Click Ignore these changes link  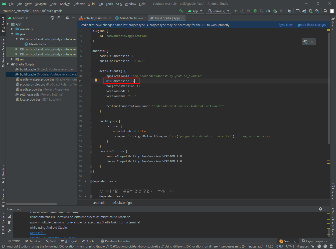click(311, 25)
